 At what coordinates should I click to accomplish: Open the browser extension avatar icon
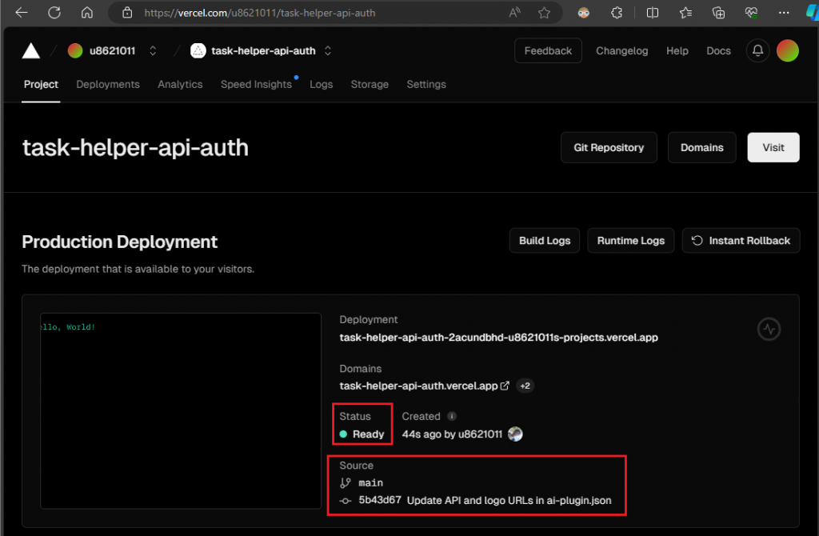click(x=583, y=13)
